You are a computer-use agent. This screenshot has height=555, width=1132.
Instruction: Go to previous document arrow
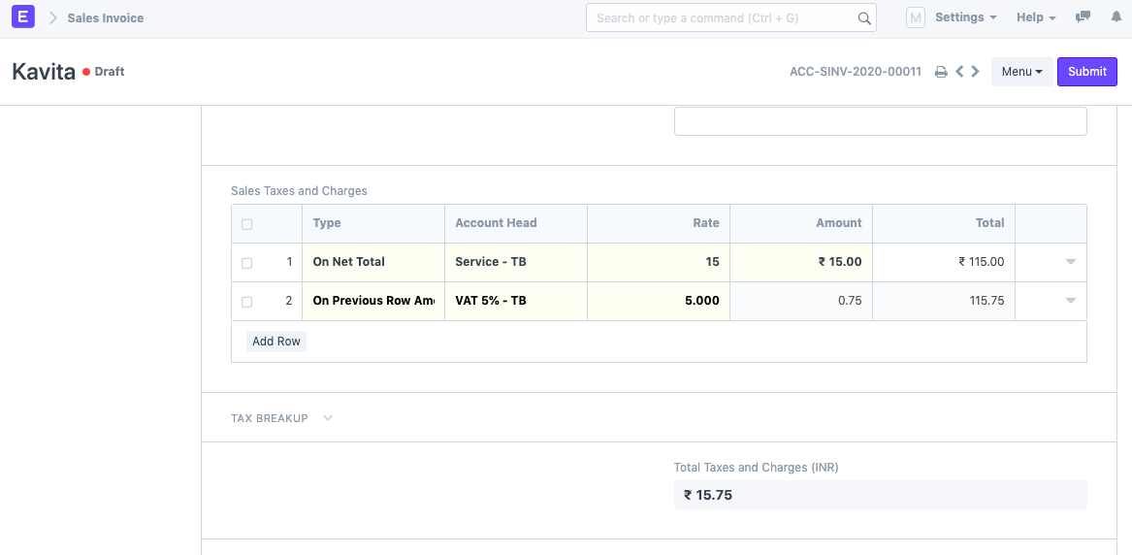(959, 72)
